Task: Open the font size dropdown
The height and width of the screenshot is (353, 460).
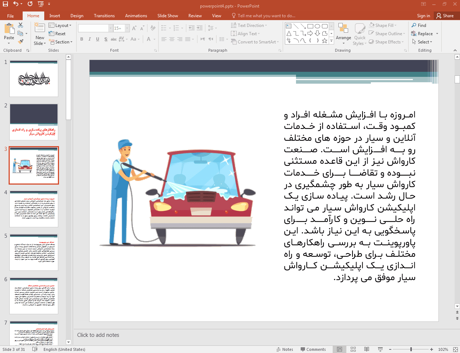Action: (x=127, y=28)
